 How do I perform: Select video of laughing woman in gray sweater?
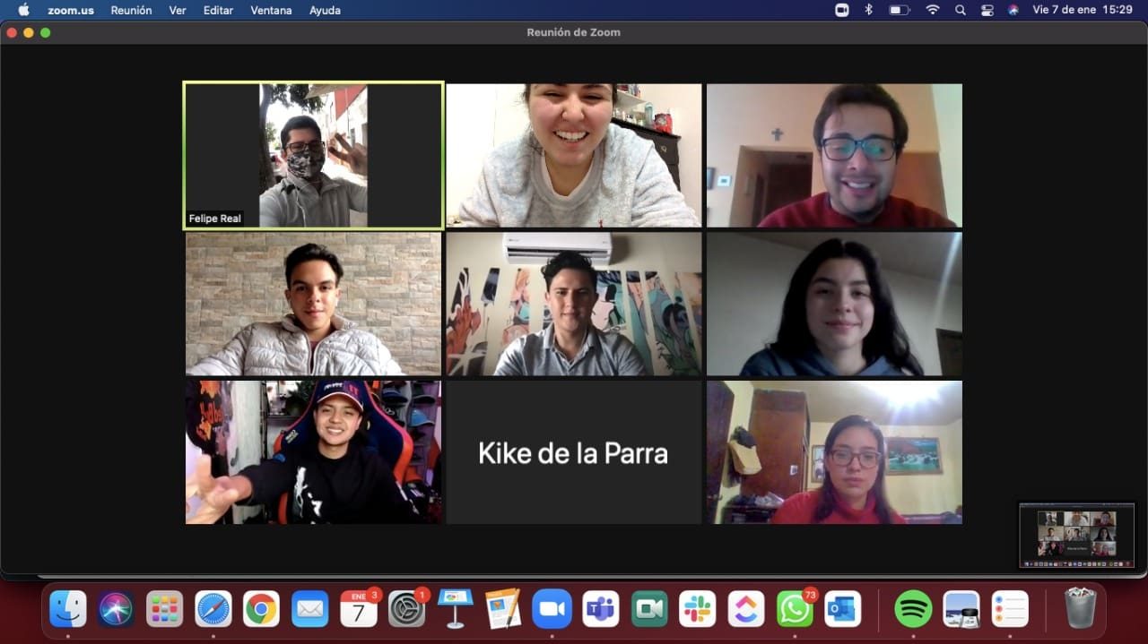574,155
